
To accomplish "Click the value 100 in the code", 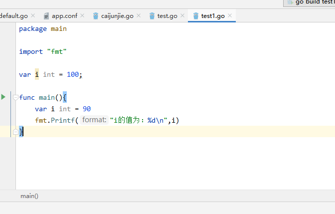I will 73,74.
